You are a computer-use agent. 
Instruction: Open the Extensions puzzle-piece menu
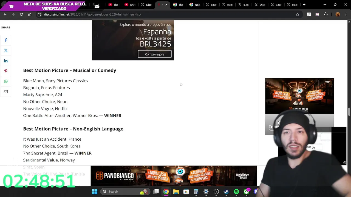coord(326,14)
